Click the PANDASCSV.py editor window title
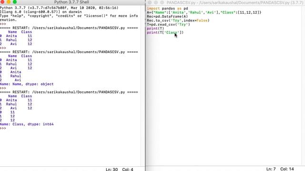 pyautogui.click(x=235, y=2)
